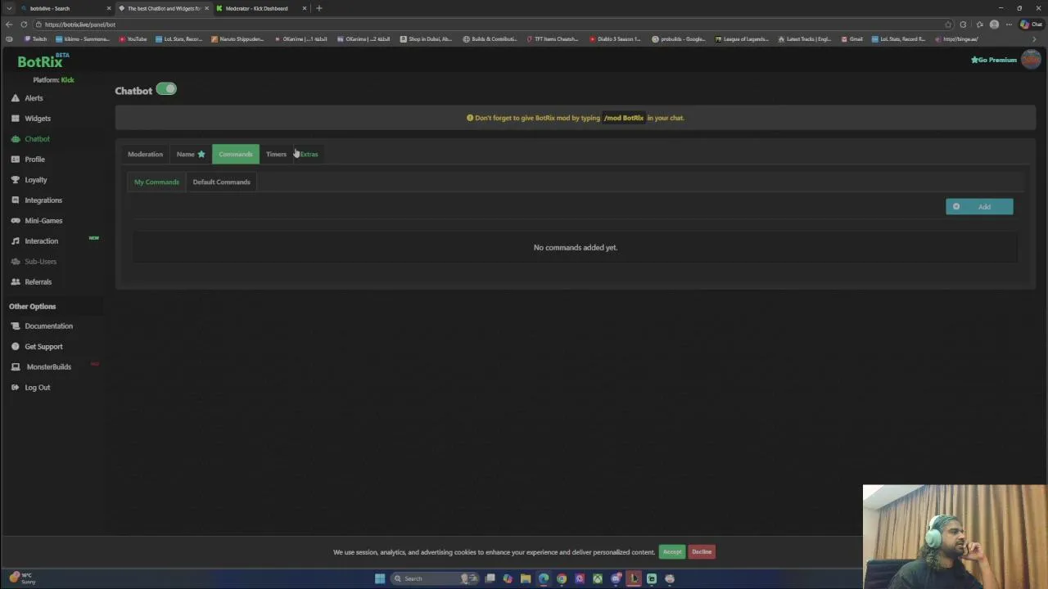Launch File Explorer from the taskbar

point(526,578)
